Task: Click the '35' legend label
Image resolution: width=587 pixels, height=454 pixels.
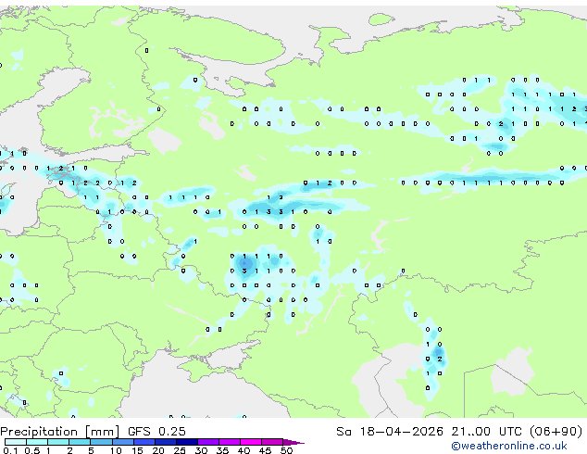Action: pos(222,450)
